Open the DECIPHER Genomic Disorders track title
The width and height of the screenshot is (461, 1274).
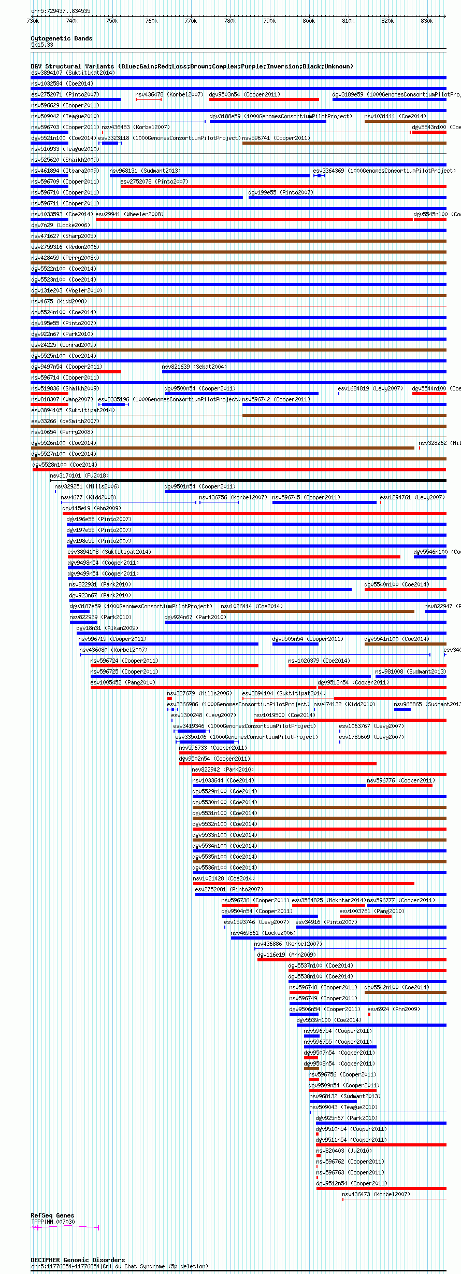click(78, 1260)
